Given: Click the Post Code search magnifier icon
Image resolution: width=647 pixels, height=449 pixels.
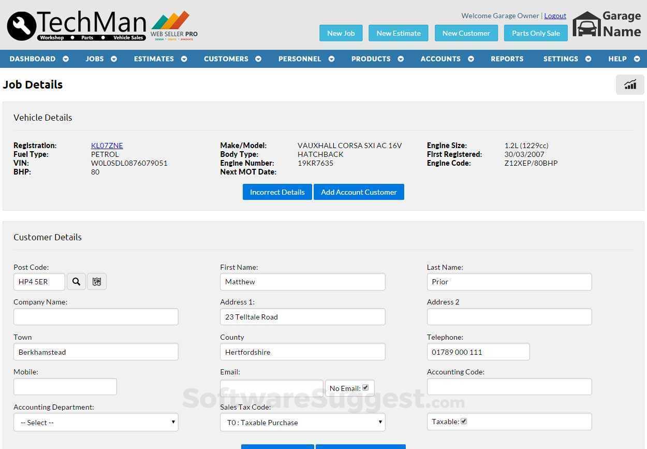Looking at the screenshot, I should point(76,281).
